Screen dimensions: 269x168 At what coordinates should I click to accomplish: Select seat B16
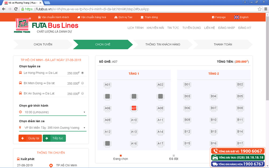(213, 143)
